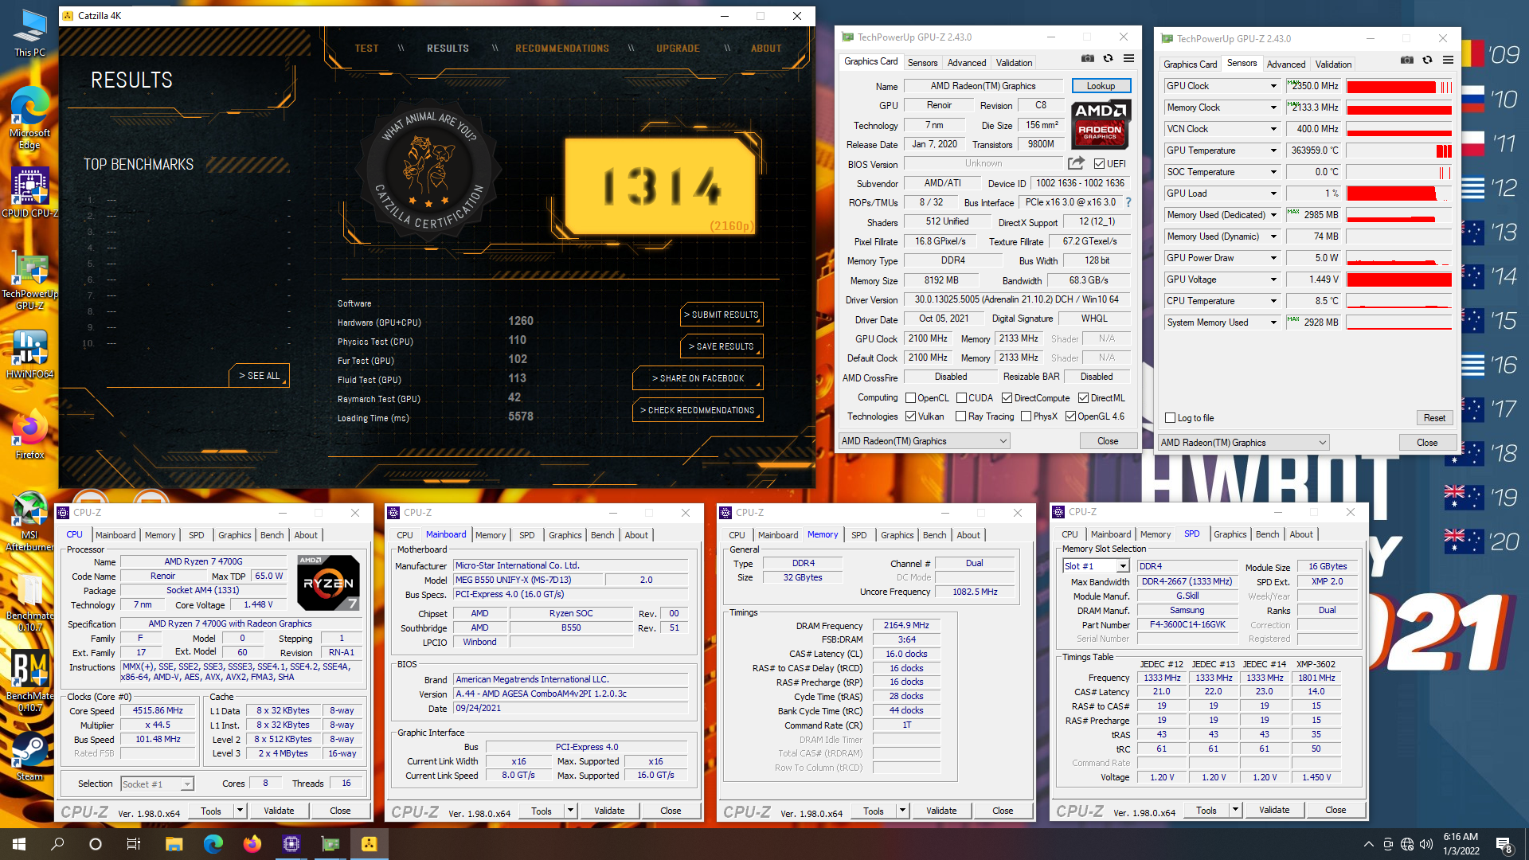
Task: Enable the Log to file checkbox
Action: [x=1170, y=418]
